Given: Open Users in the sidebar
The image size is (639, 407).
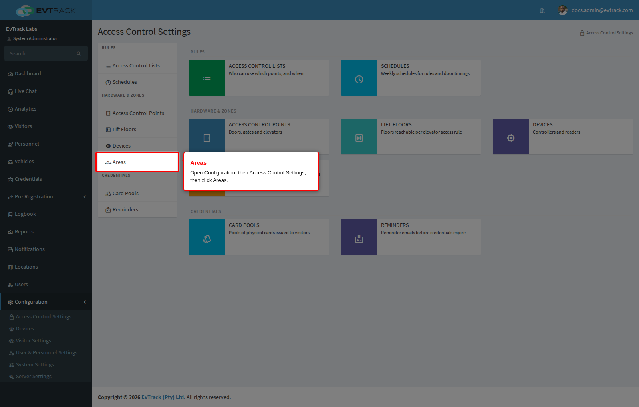Looking at the screenshot, I should tap(46, 285).
